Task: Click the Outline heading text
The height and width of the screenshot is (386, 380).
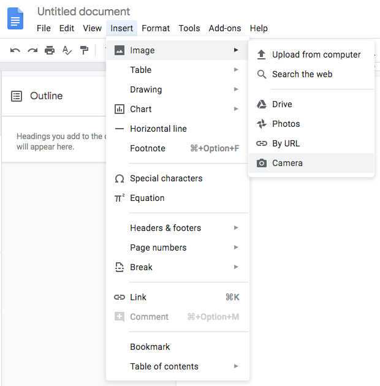Action: click(47, 96)
